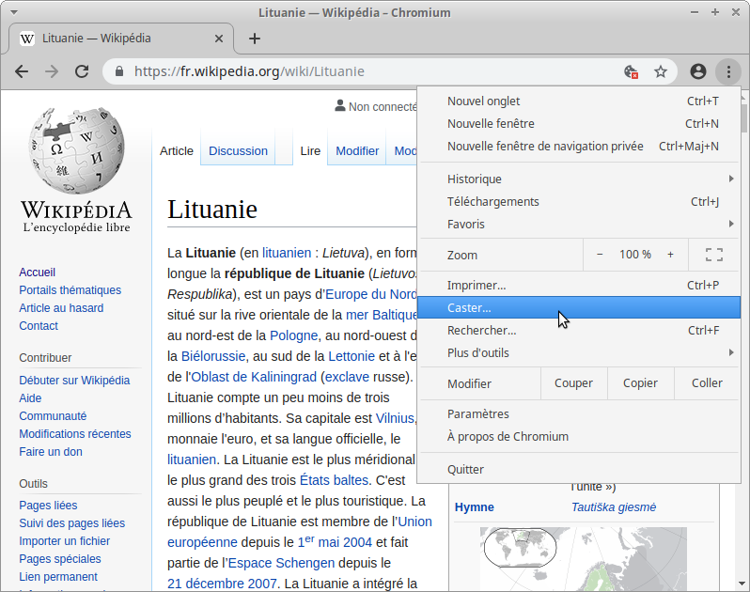The width and height of the screenshot is (750, 592).
Task: Bookmark this page with star icon
Action: [661, 71]
